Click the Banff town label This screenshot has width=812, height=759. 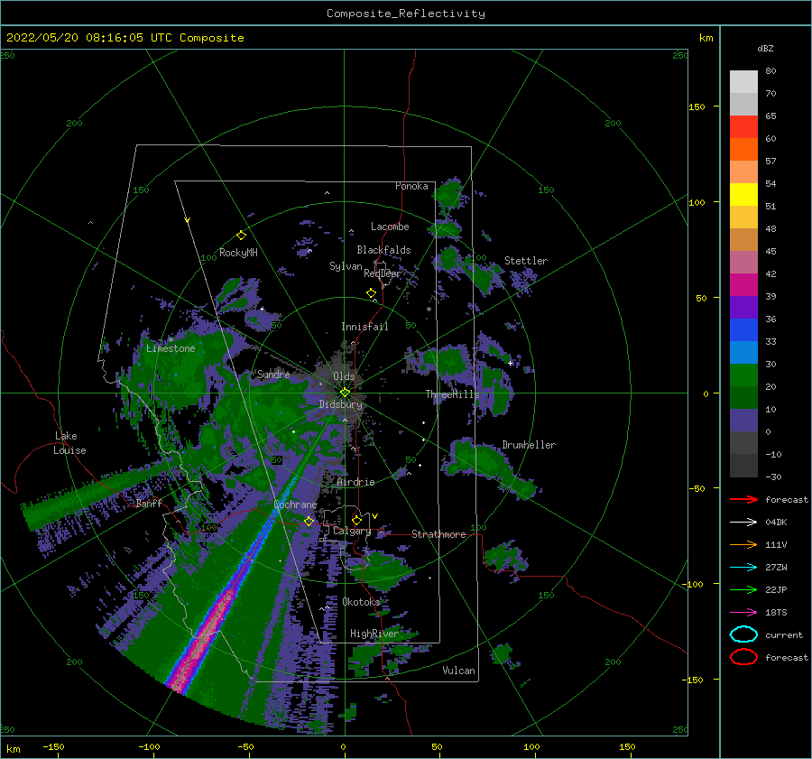point(149,503)
